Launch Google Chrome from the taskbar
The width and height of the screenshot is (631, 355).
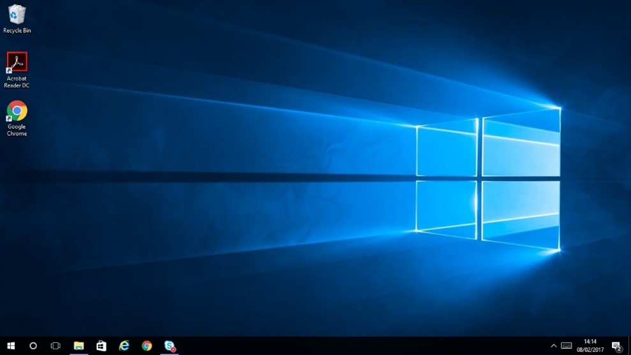[x=147, y=345]
